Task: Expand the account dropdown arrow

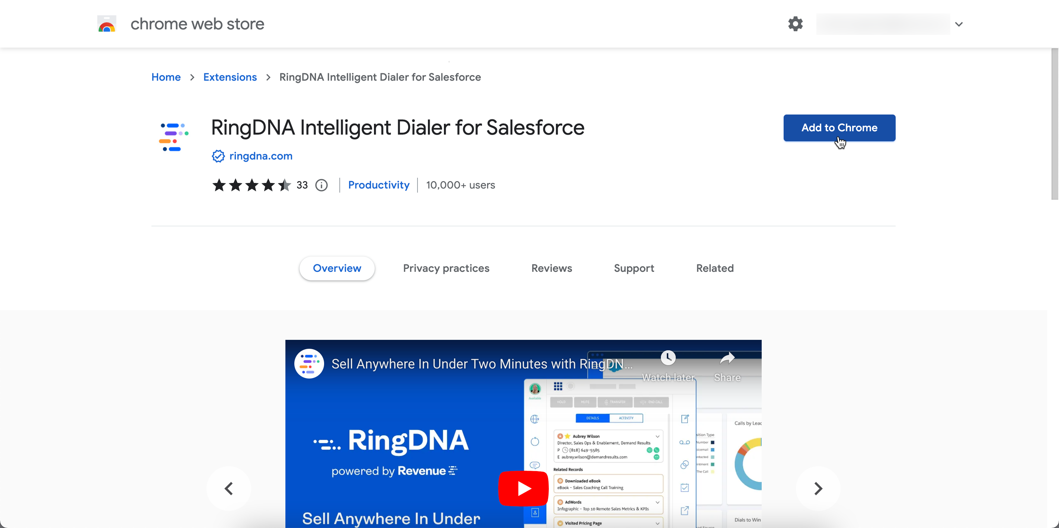Action: click(959, 24)
